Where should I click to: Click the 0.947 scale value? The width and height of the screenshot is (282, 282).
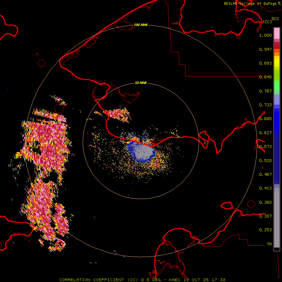click(x=265, y=49)
